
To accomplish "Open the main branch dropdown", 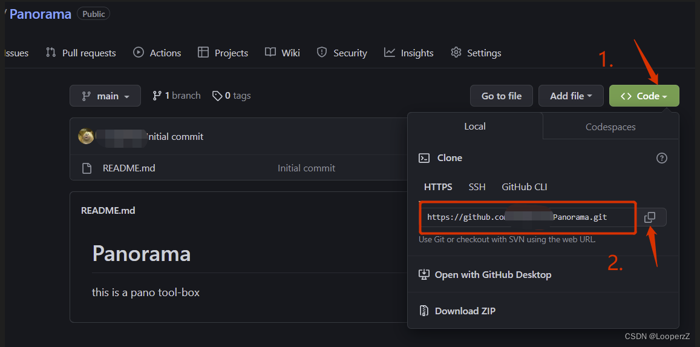I will click(105, 96).
